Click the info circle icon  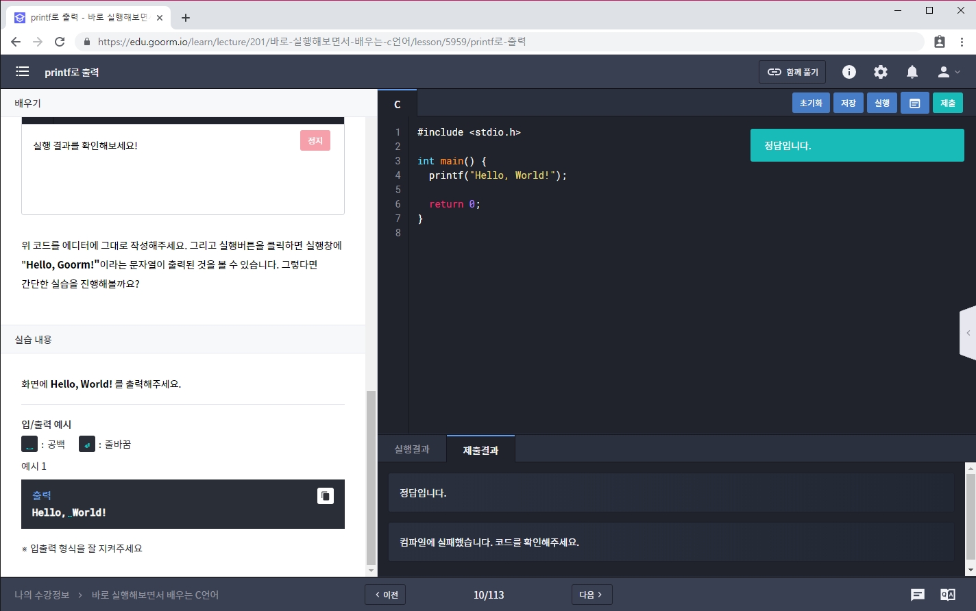click(x=849, y=72)
